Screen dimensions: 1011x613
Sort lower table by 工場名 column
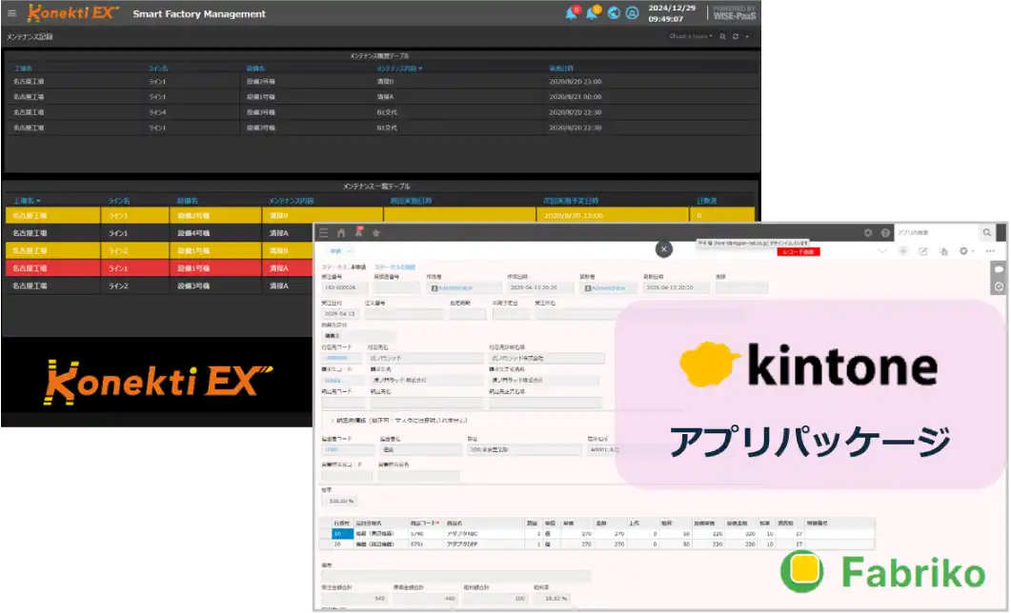click(27, 201)
